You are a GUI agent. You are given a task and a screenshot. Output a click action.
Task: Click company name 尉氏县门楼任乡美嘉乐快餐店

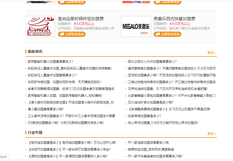click(x=189, y=28)
